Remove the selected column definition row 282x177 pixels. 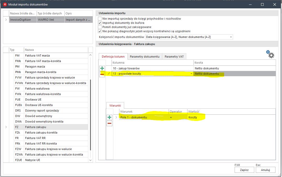pos(102,74)
